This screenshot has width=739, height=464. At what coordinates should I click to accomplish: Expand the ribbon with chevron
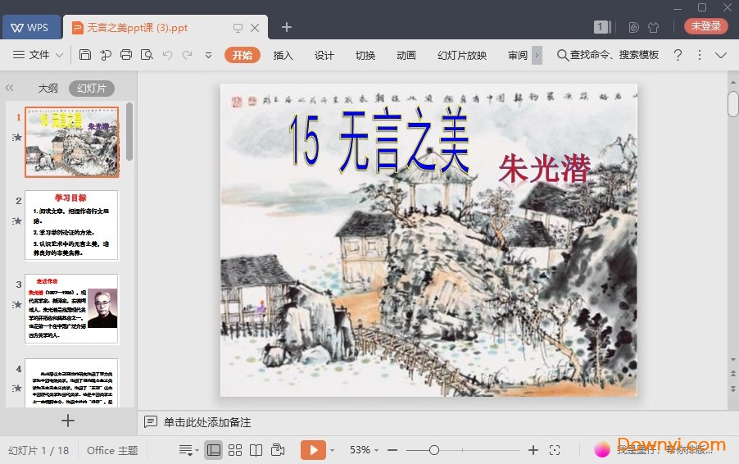(721, 55)
